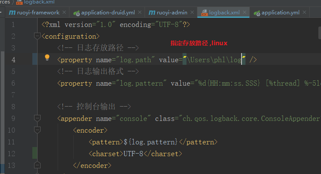The height and width of the screenshot is (174, 321).
Task: Click the green change marker beside line 12
Action: [x=35, y=153]
